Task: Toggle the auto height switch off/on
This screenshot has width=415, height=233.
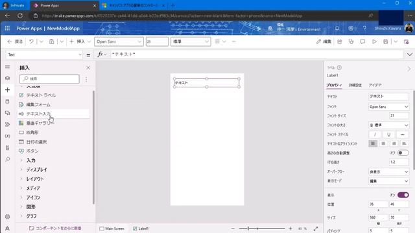Action: point(403,153)
